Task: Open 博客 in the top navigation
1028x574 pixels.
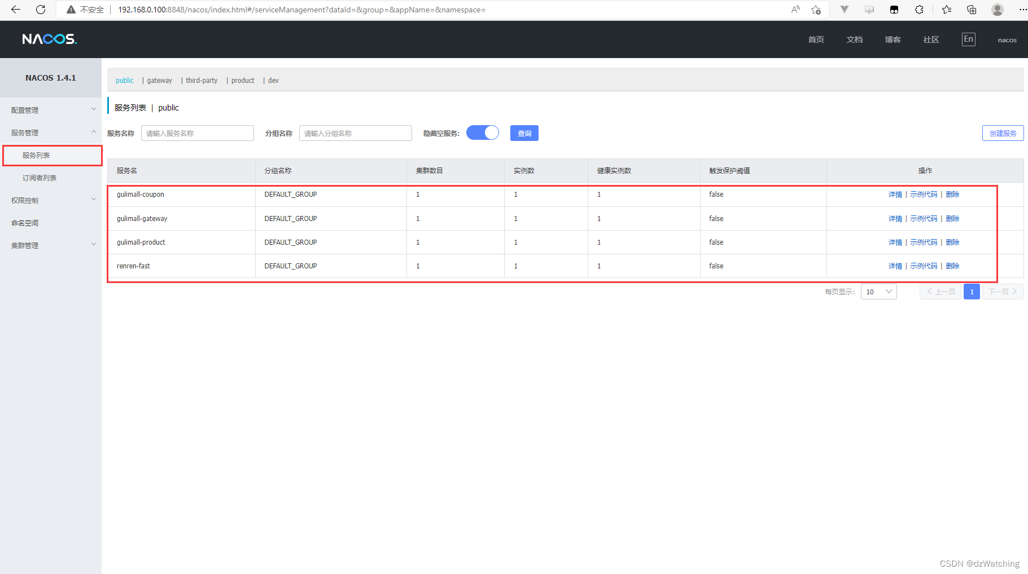Action: pyautogui.click(x=893, y=39)
